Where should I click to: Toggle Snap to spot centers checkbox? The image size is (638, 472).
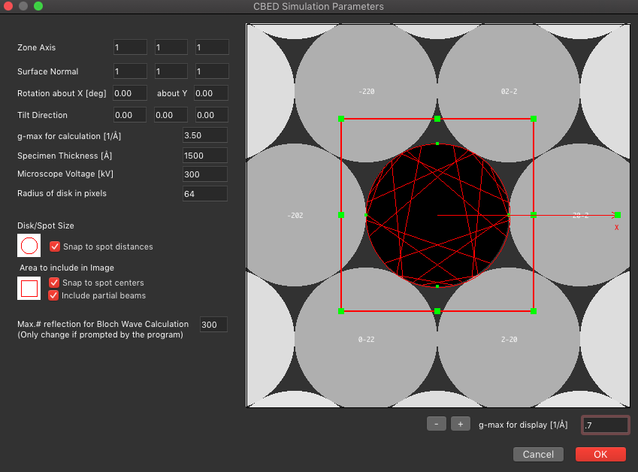coord(53,283)
